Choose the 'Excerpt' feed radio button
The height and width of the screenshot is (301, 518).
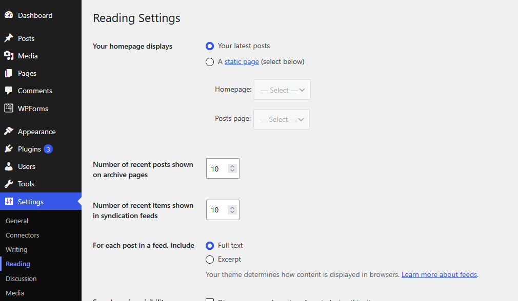click(x=210, y=260)
